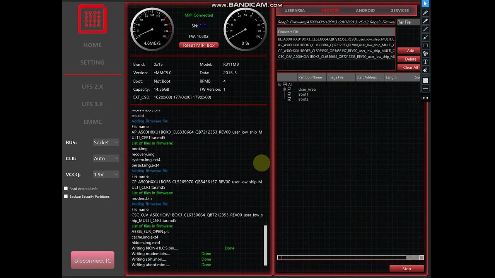Click the red app logo icon
This screenshot has width=495, height=278.
pos(92,19)
